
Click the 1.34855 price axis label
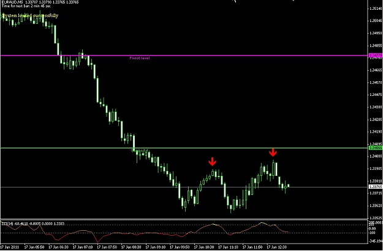(x=376, y=46)
